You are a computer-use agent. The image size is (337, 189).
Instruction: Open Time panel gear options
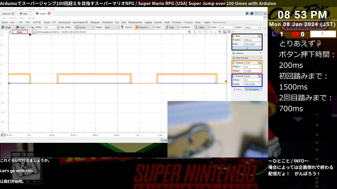point(259,36)
